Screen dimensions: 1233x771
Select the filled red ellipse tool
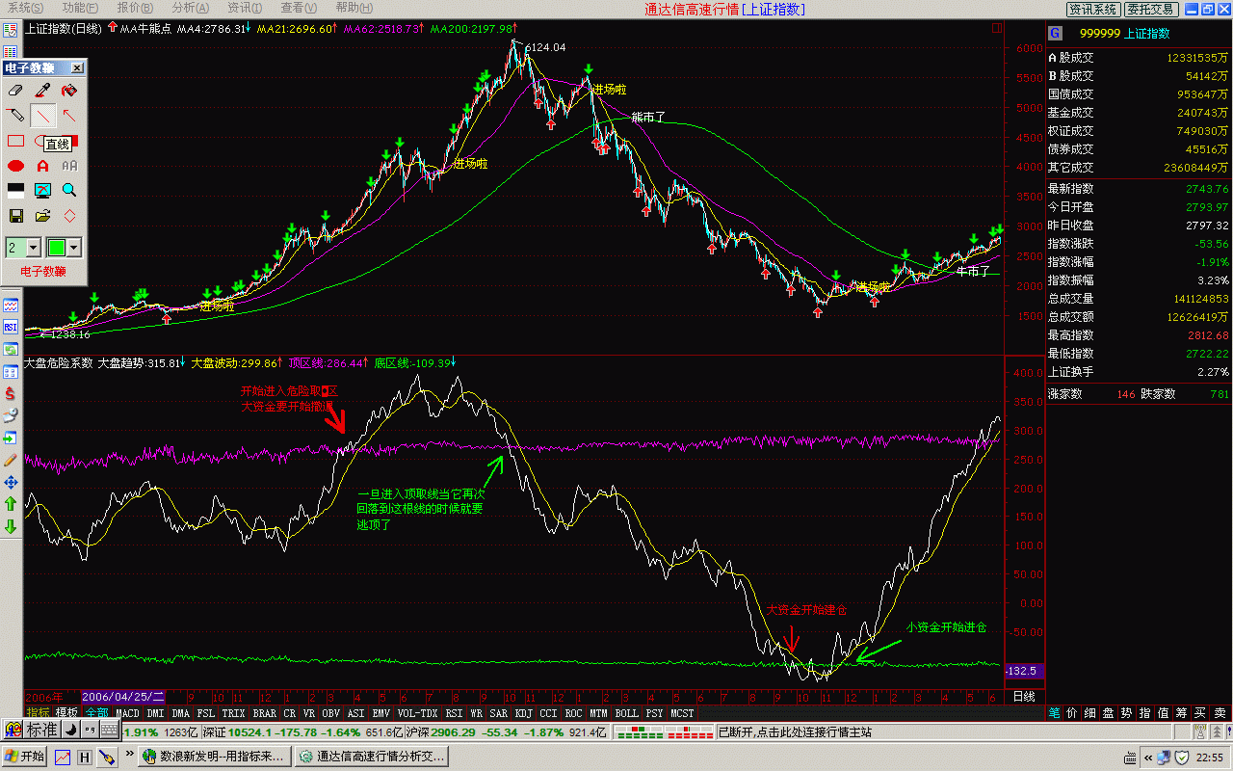pos(15,166)
